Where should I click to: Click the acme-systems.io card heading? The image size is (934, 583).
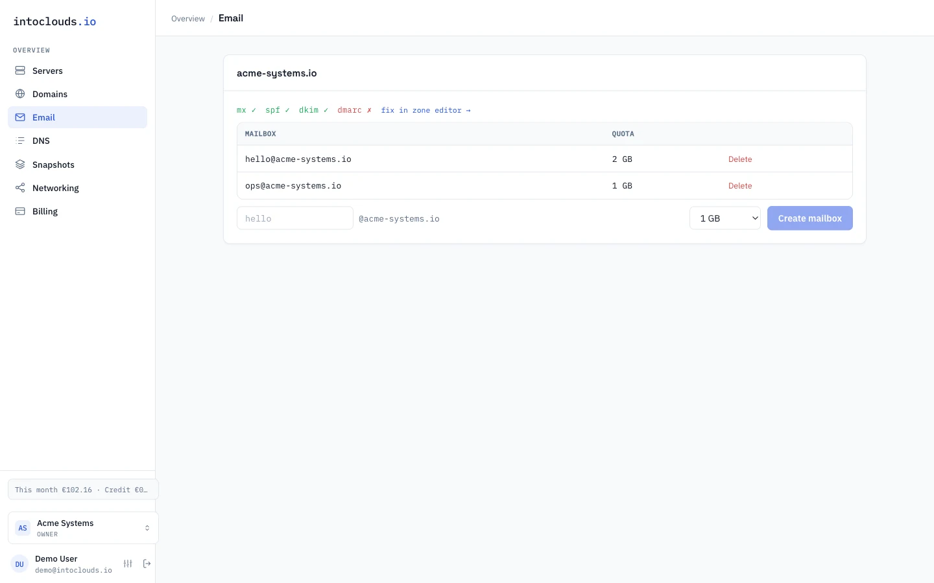click(x=277, y=73)
